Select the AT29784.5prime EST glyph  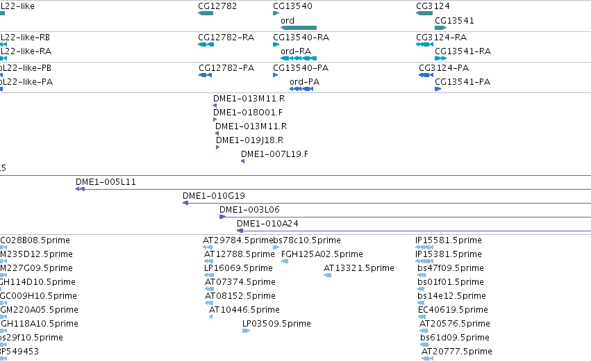pos(208,247)
